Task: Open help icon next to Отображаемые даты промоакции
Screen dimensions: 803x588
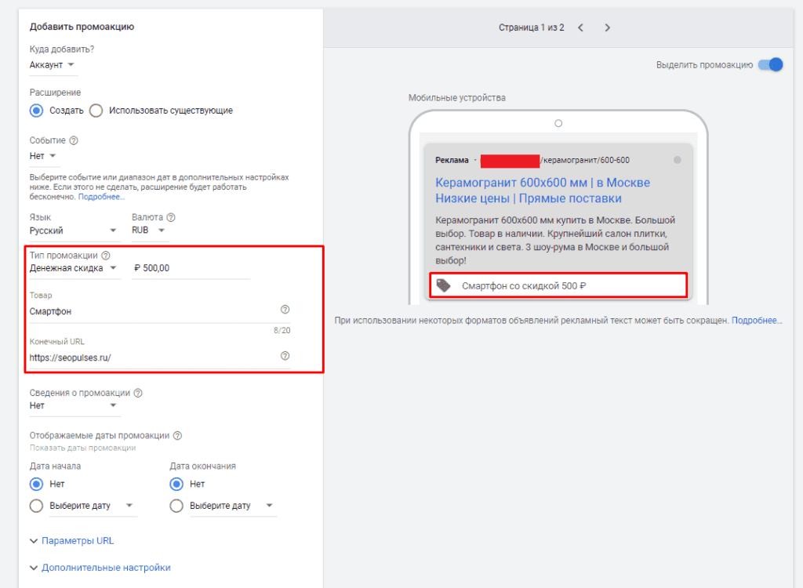Action: point(177,435)
